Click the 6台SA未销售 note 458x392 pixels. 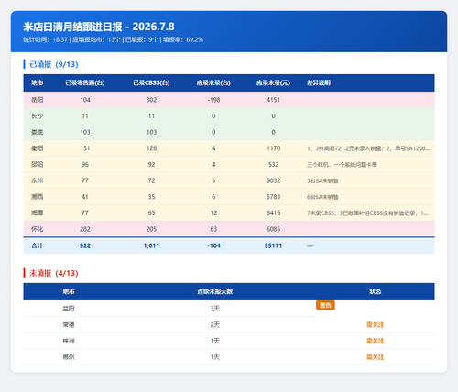[x=322, y=197]
